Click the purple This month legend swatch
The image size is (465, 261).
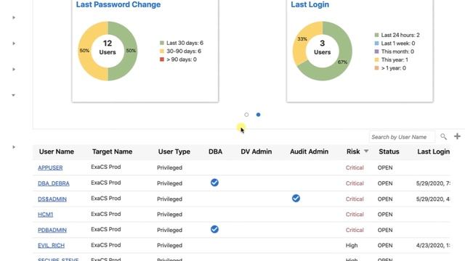point(376,51)
